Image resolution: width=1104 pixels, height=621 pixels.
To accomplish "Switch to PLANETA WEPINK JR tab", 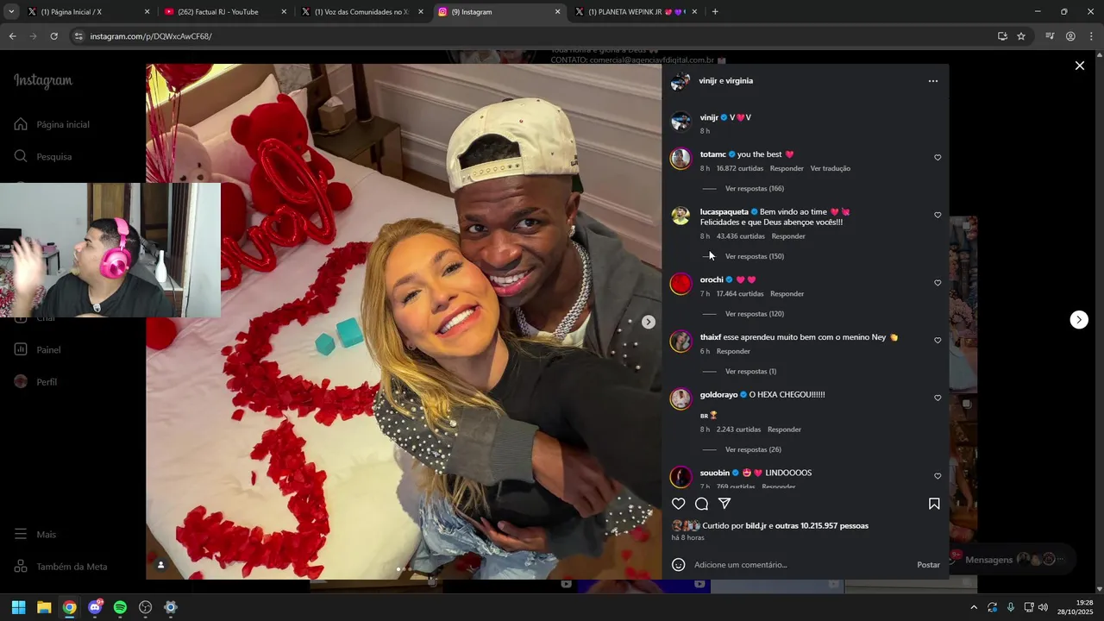I will point(636,12).
